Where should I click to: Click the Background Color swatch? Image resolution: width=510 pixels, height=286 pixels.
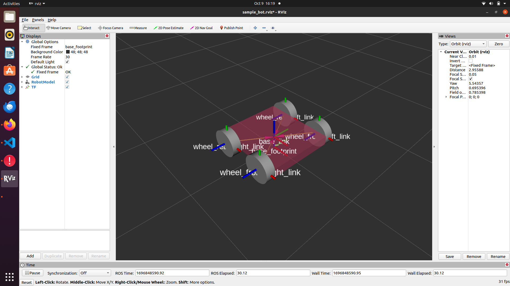pyautogui.click(x=67, y=52)
